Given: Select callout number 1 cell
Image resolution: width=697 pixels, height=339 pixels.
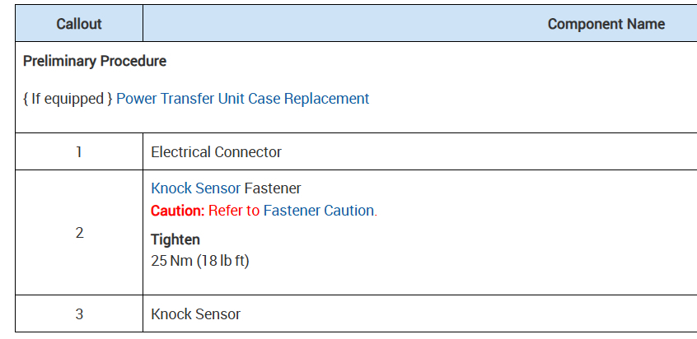Looking at the screenshot, I should (x=79, y=152).
